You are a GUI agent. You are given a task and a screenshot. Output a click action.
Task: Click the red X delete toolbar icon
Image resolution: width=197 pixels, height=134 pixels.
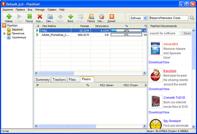pyautogui.click(x=40, y=16)
